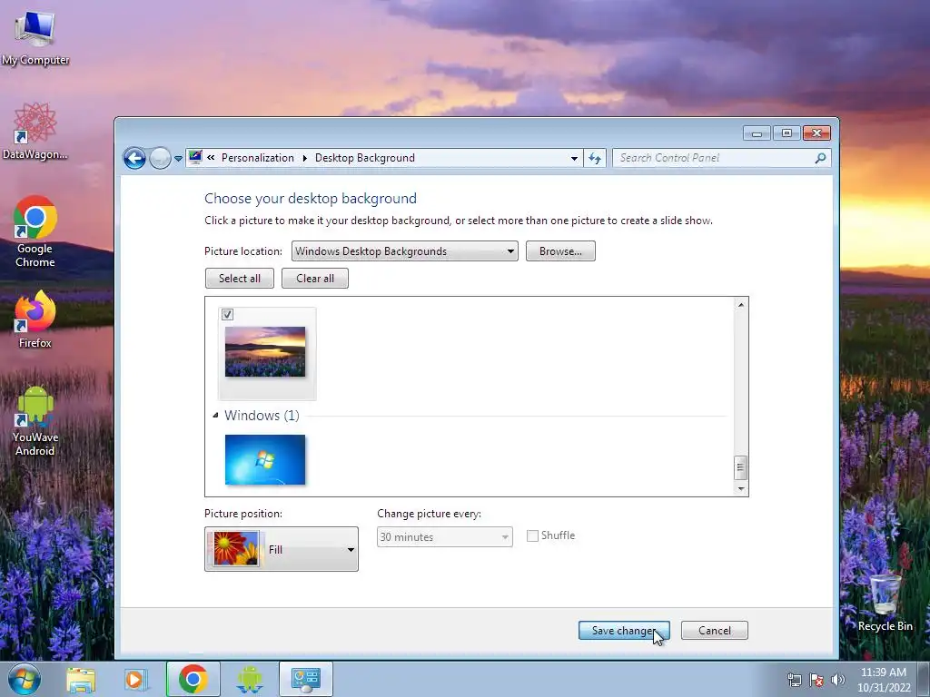
Task: Maximize the Desktop Background window
Action: tap(787, 133)
